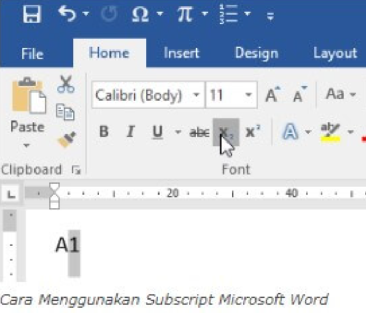Image resolution: width=366 pixels, height=313 pixels.
Task: Go to the Design tab
Action: 256,54
